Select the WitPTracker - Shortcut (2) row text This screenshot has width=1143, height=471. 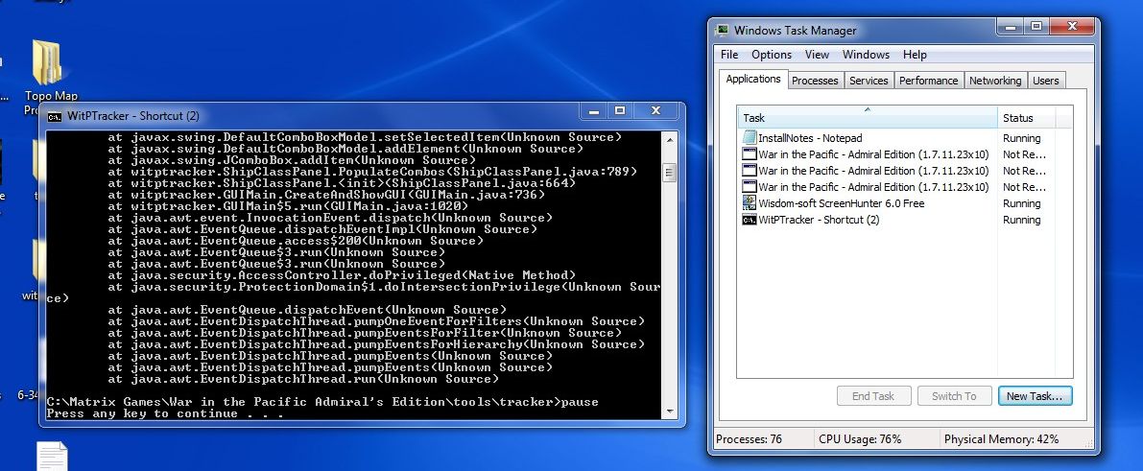pyautogui.click(x=819, y=221)
